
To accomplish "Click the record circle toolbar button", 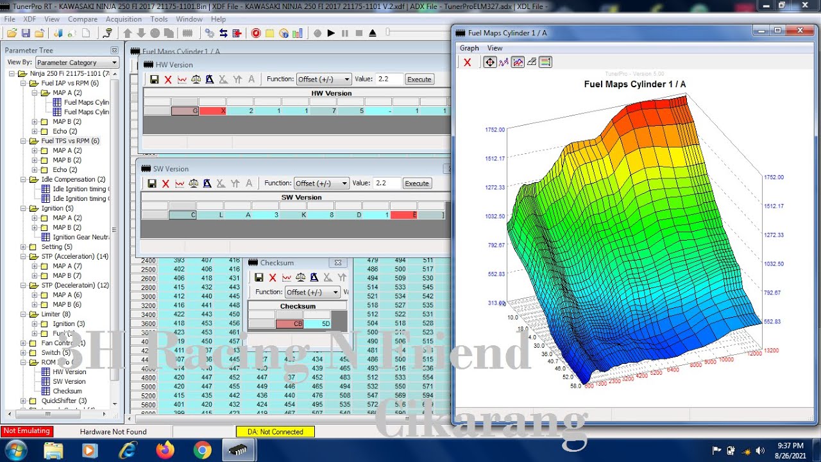I will point(317,33).
